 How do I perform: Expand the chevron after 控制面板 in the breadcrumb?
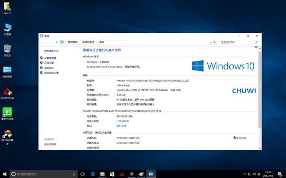tap(80, 42)
